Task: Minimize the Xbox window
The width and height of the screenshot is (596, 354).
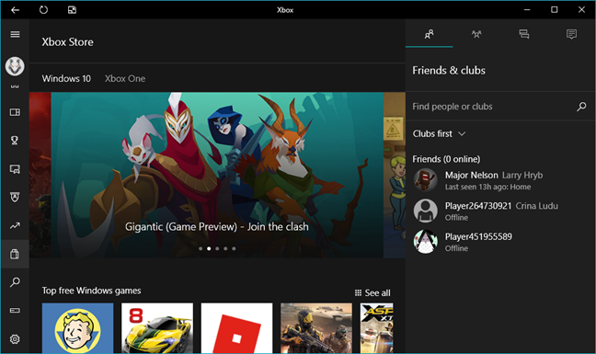Action: 527,10
